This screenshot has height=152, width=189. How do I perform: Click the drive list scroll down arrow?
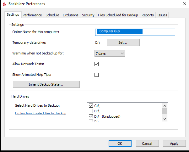pos(165,119)
